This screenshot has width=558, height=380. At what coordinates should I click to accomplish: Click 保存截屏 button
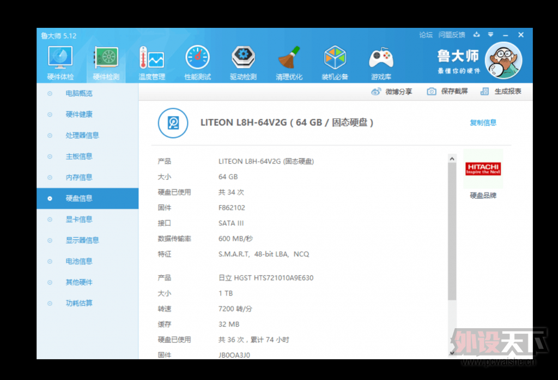point(447,92)
